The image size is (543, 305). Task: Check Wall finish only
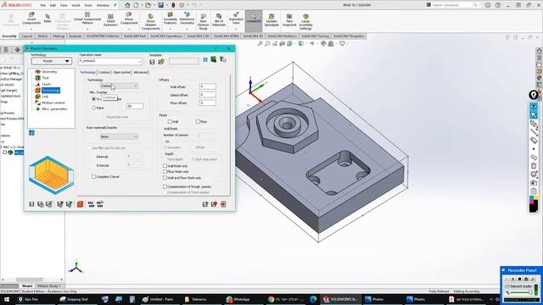(x=165, y=166)
